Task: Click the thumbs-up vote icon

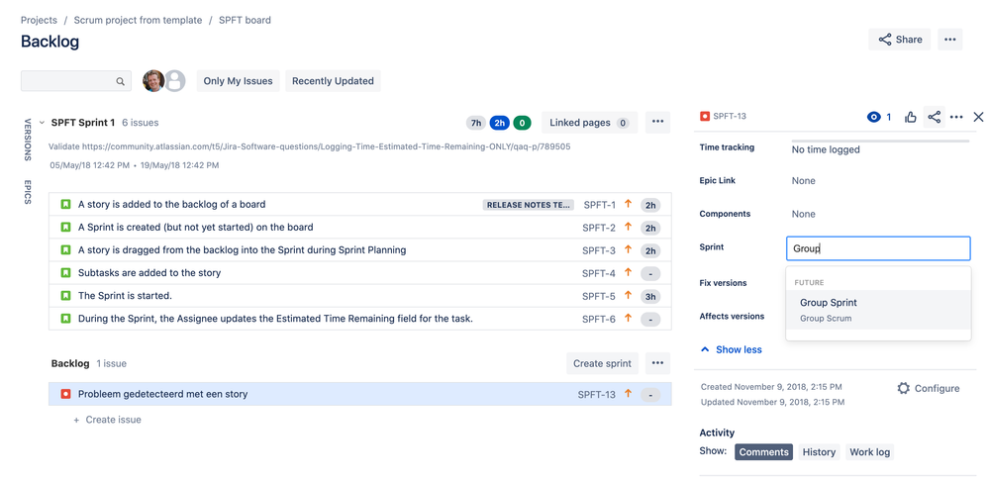Action: click(x=910, y=117)
